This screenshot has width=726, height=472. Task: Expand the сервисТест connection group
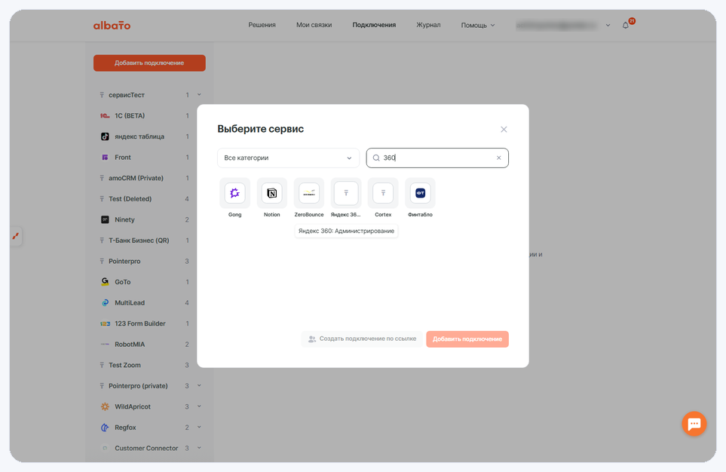click(199, 94)
